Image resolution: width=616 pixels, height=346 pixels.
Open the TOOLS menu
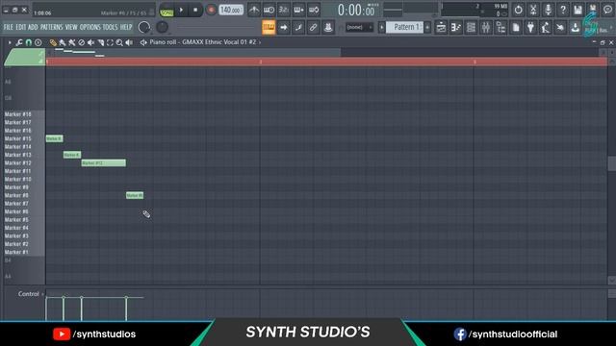pos(110,27)
